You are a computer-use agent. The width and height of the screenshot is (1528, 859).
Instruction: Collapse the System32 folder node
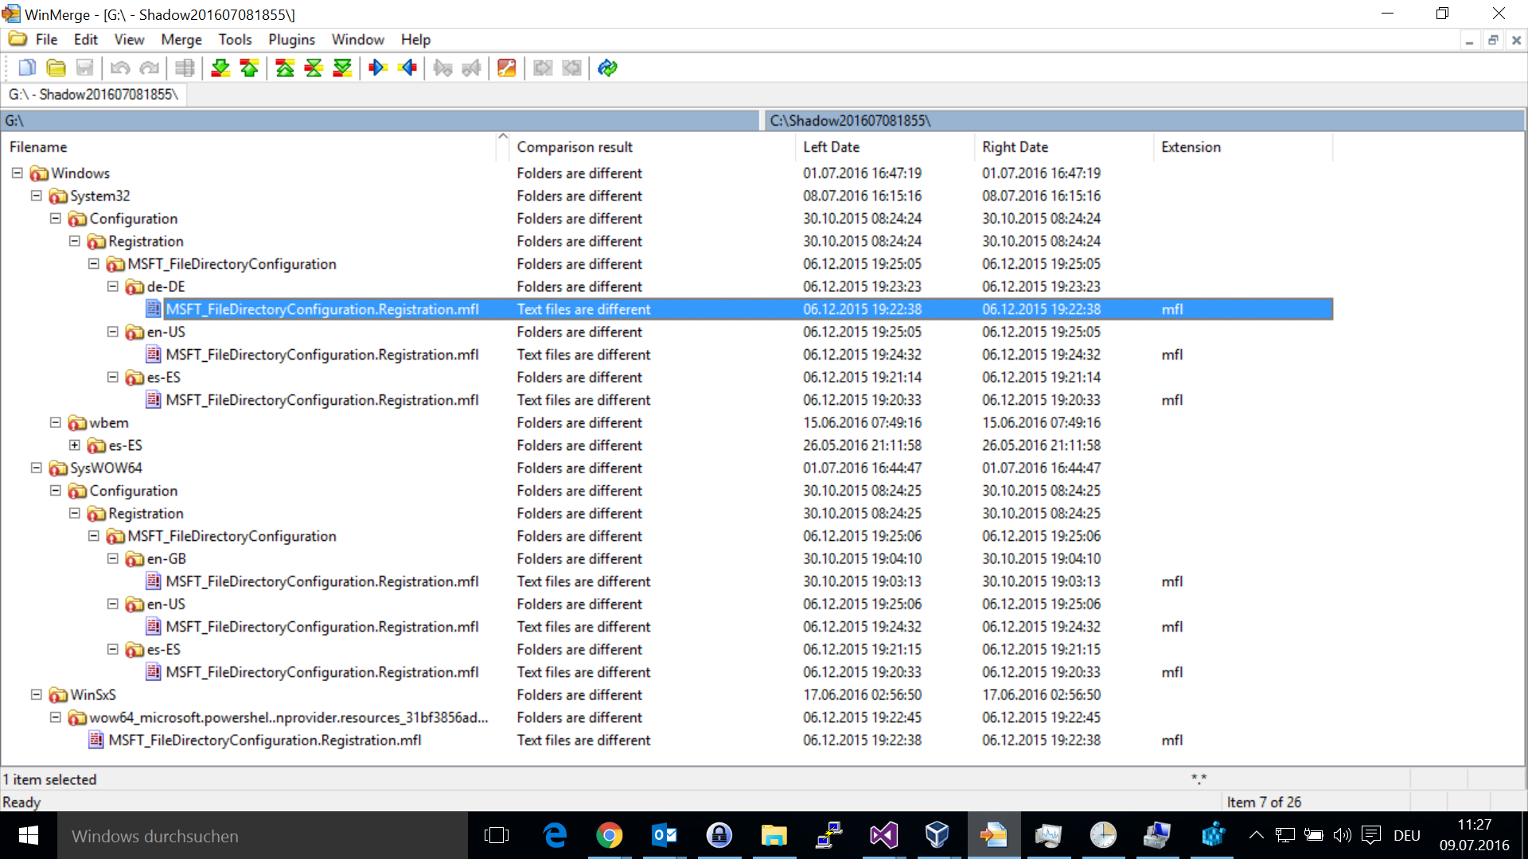click(x=36, y=196)
